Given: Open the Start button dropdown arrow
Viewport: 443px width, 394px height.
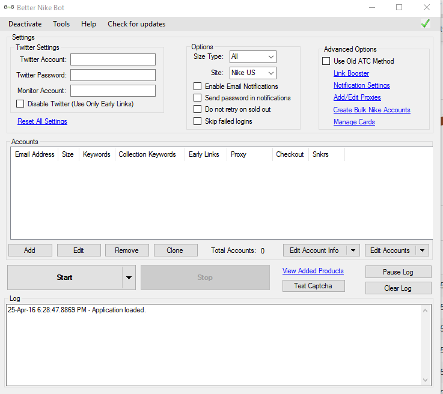Looking at the screenshot, I should 129,277.
